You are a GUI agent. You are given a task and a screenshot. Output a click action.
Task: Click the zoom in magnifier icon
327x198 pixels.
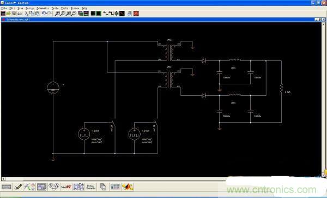click(x=57, y=14)
